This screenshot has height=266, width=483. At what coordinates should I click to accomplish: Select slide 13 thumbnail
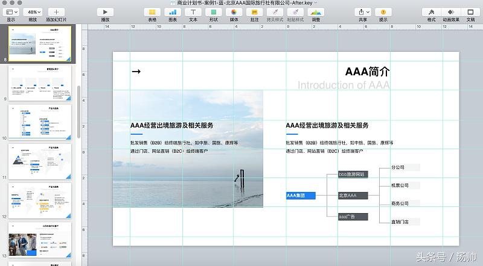[40, 240]
